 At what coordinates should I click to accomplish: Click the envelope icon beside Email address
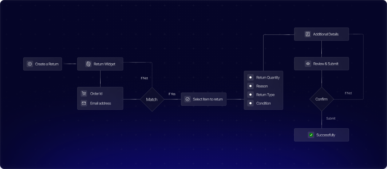pyautogui.click(x=84, y=103)
